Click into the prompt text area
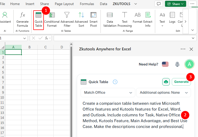The width and height of the screenshot is (198, 137). click(x=136, y=115)
